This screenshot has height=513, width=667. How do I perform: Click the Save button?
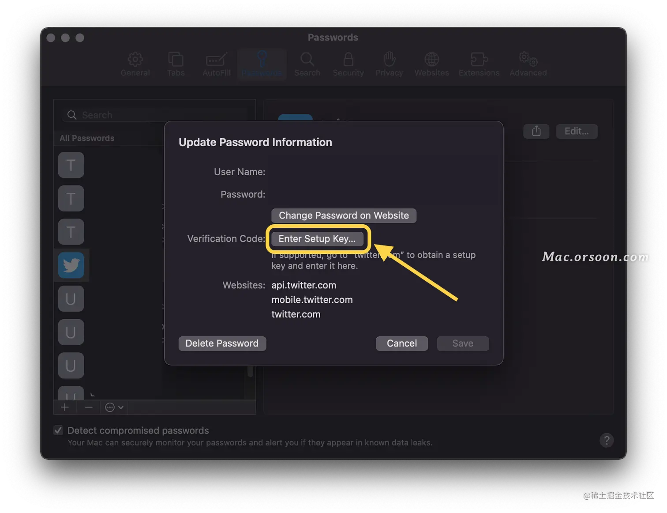(462, 343)
